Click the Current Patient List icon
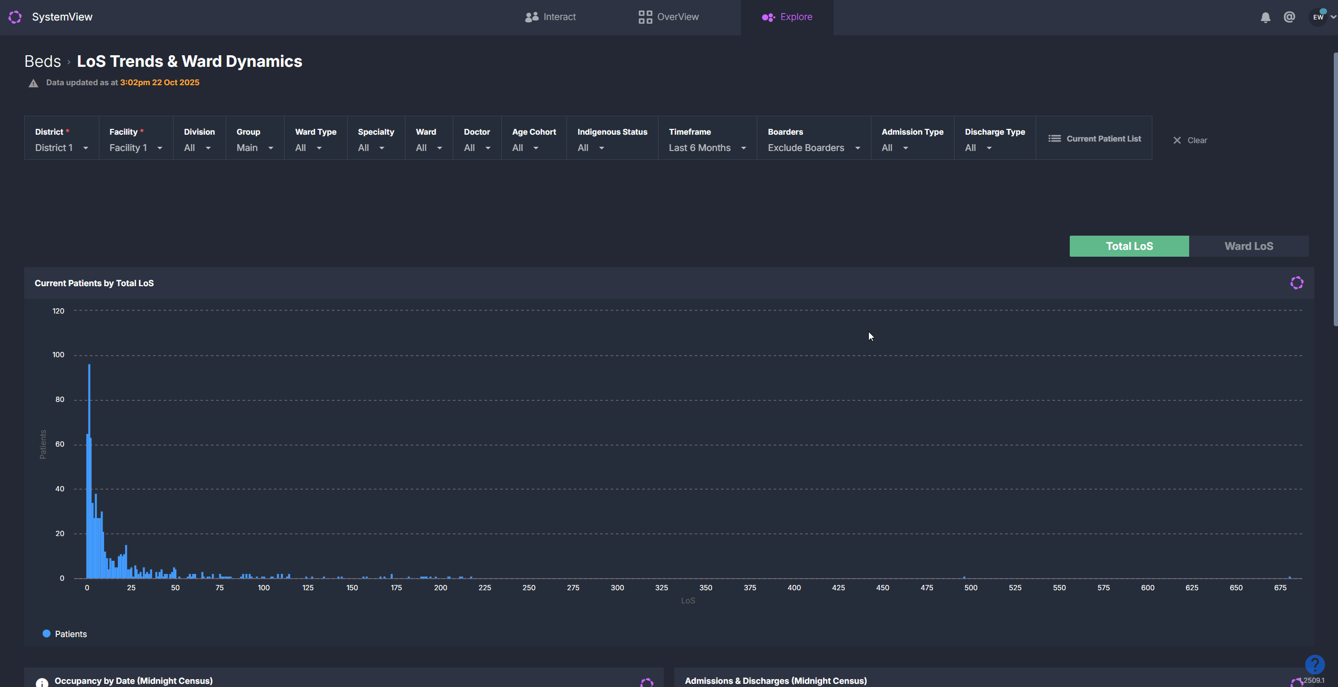 tap(1055, 138)
